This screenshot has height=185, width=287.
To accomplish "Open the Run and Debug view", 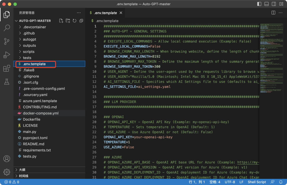I will coord(7,55).
